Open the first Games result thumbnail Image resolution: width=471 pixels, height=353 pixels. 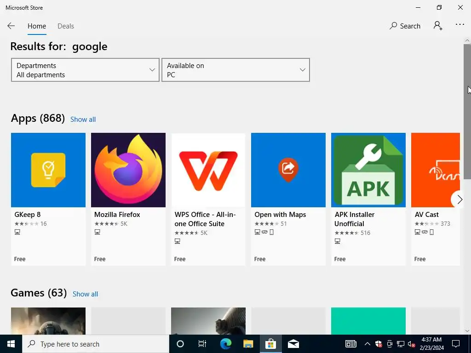point(48,321)
